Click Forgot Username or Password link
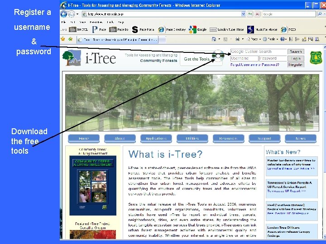This screenshot has height=244, width=326. point(254,65)
